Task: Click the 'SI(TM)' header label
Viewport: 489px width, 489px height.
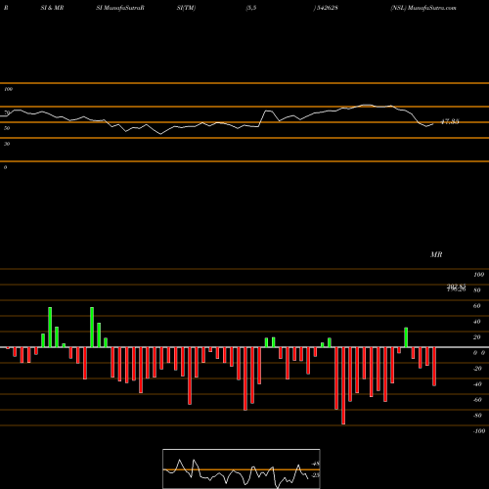Action: click(x=186, y=8)
